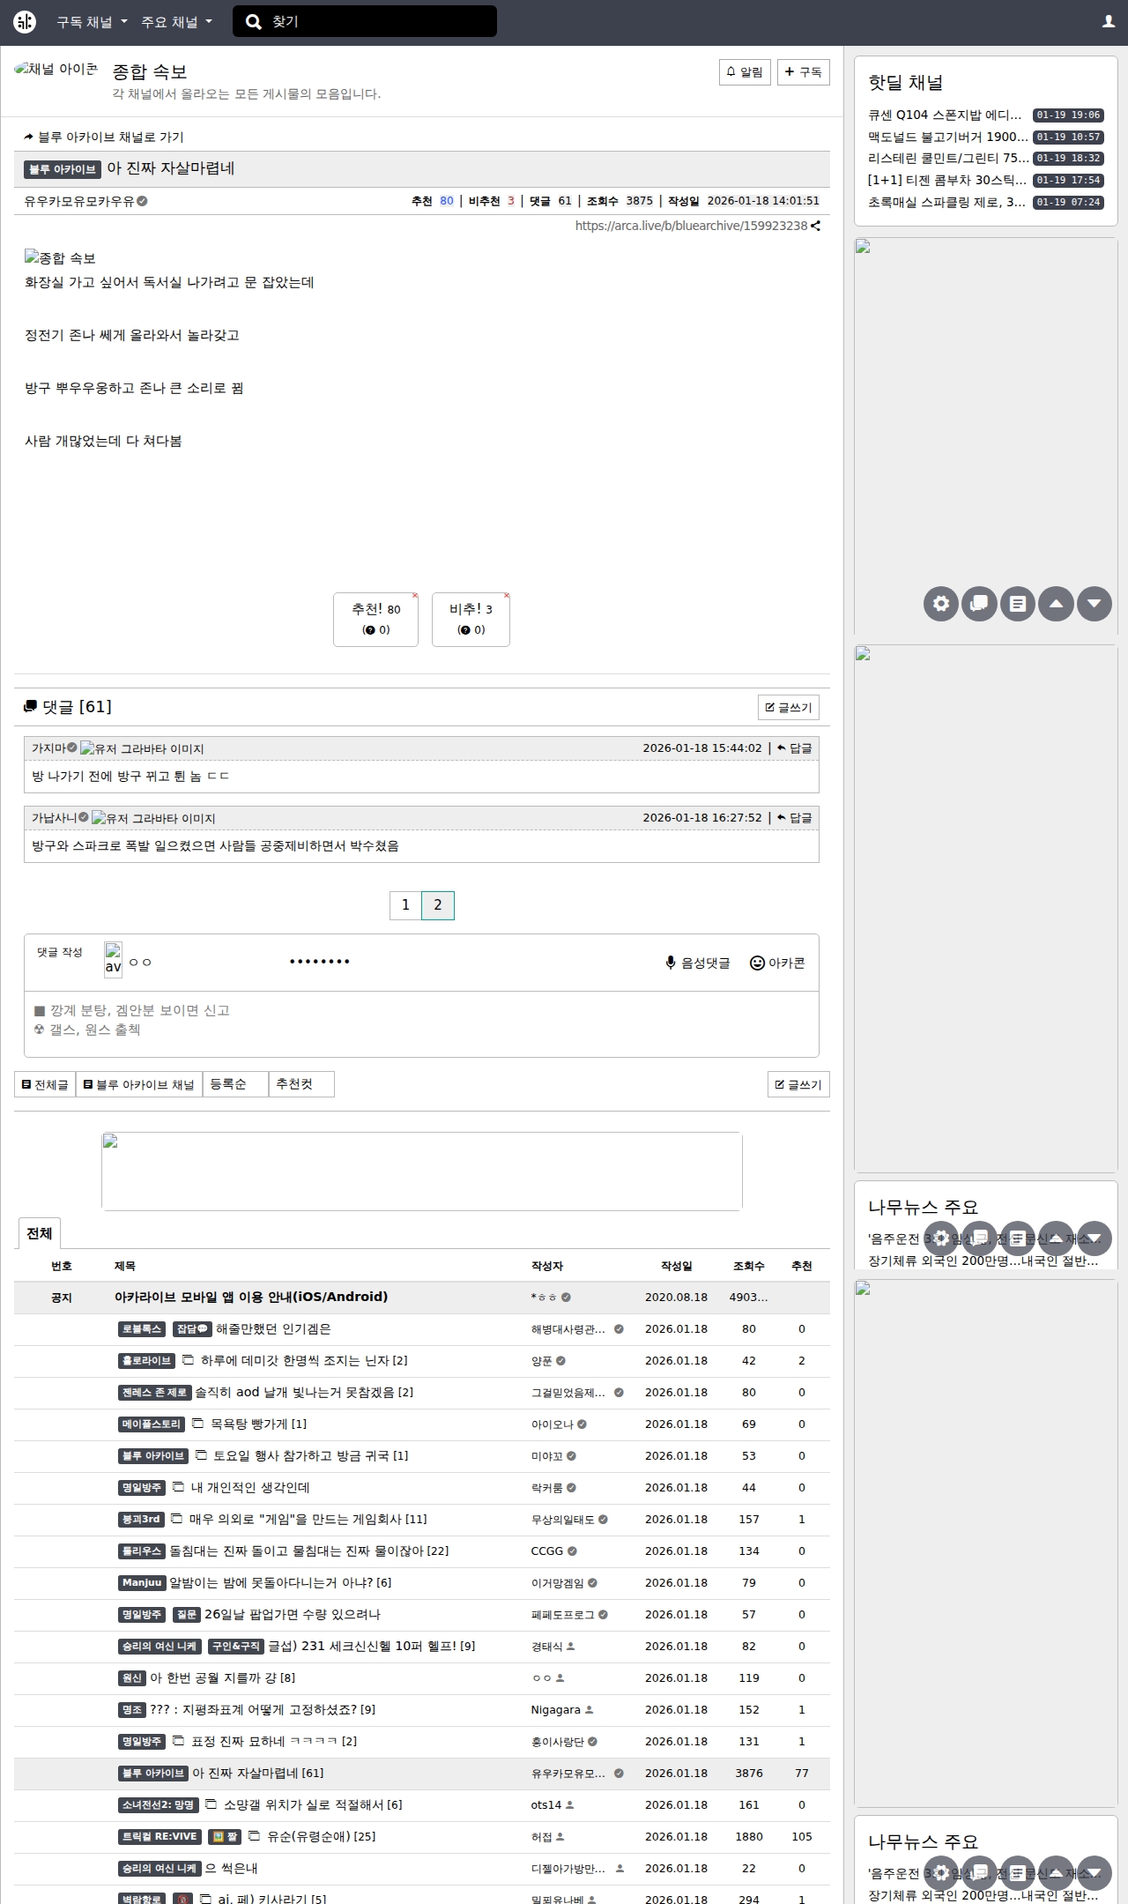Open hot deal 리스테린 쿨민트/그린티

tap(947, 159)
